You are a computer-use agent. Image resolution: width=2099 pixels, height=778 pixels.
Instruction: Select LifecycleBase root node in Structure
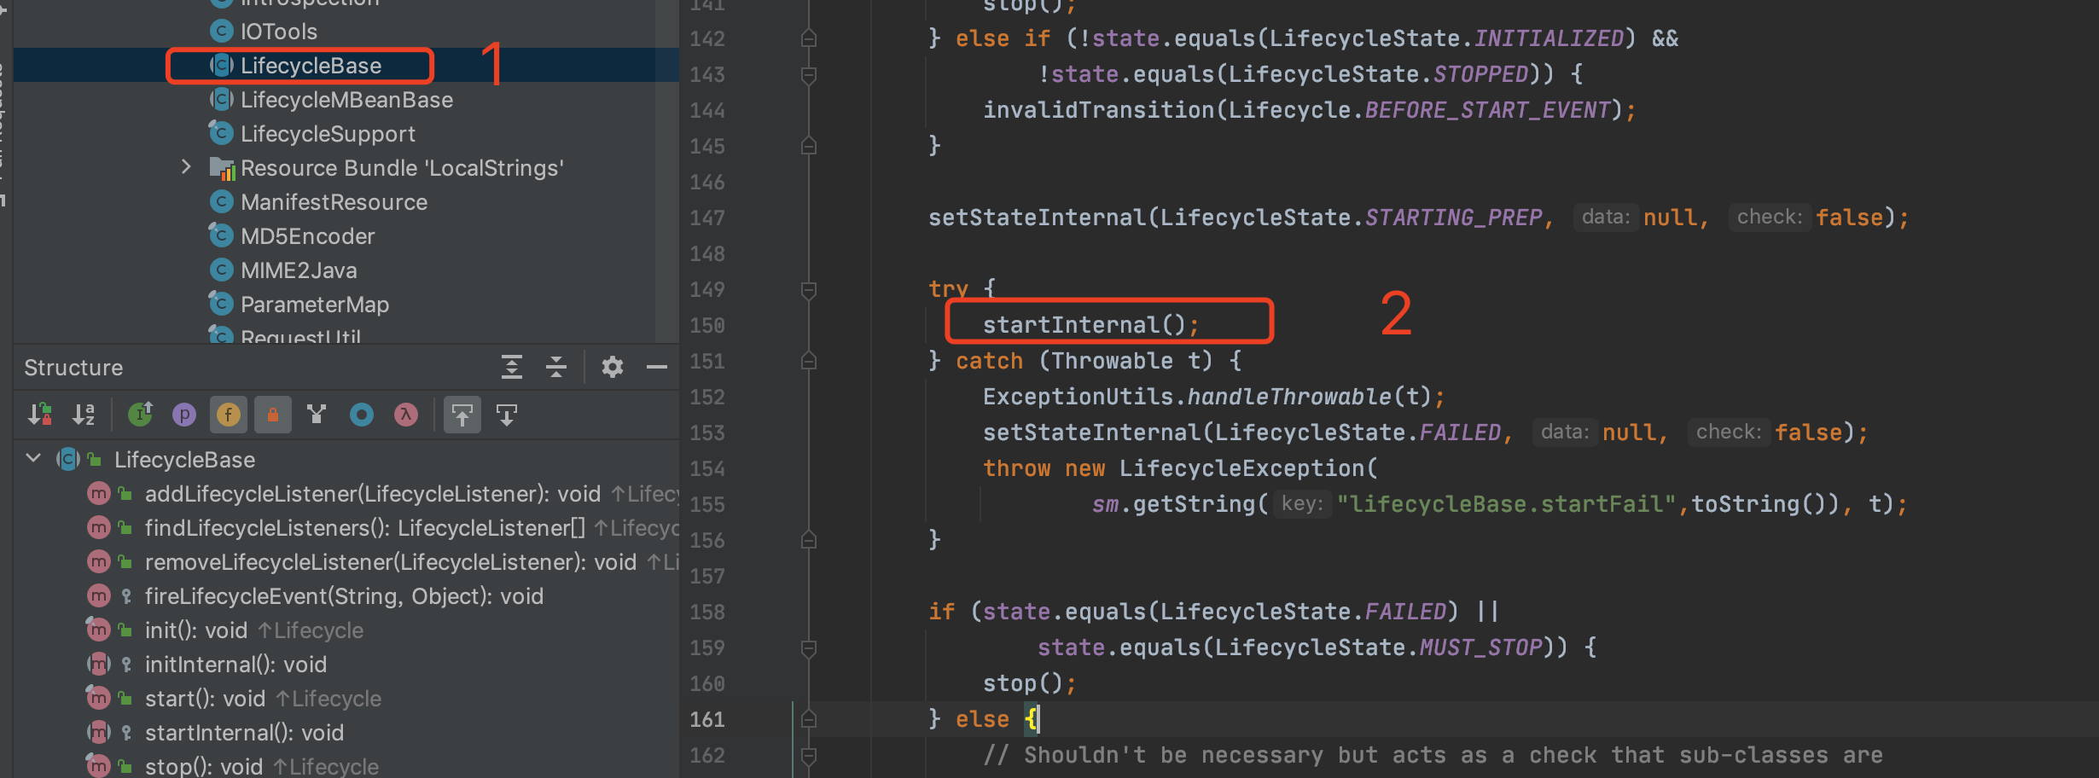coord(184,460)
